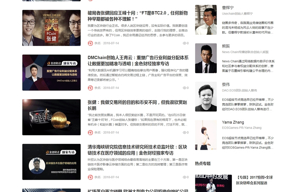Click 熊振 description about News Chain通过网络数据
The width and height of the screenshot is (292, 192).
point(248,66)
